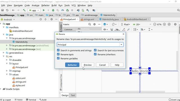
Task: Show the warnings and errors icon
Action: (175, 24)
